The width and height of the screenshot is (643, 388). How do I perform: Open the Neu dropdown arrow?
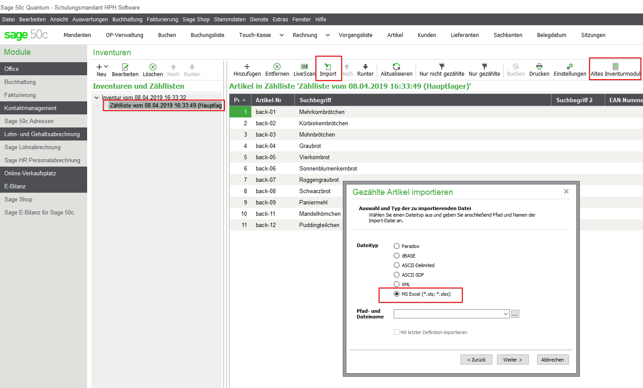[x=106, y=67]
